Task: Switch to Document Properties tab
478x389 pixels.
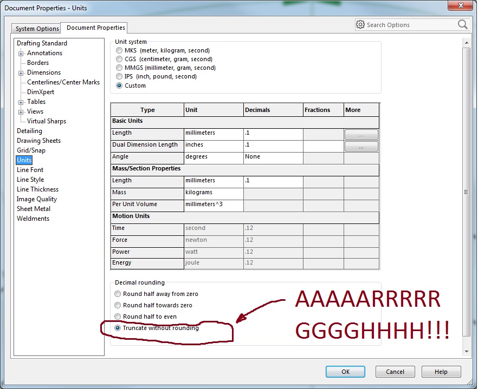Action: 95,28
